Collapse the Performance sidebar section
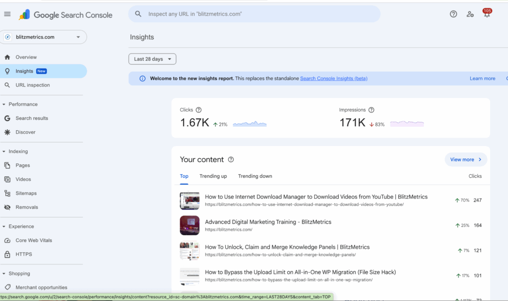The width and height of the screenshot is (508, 301). click(4, 104)
